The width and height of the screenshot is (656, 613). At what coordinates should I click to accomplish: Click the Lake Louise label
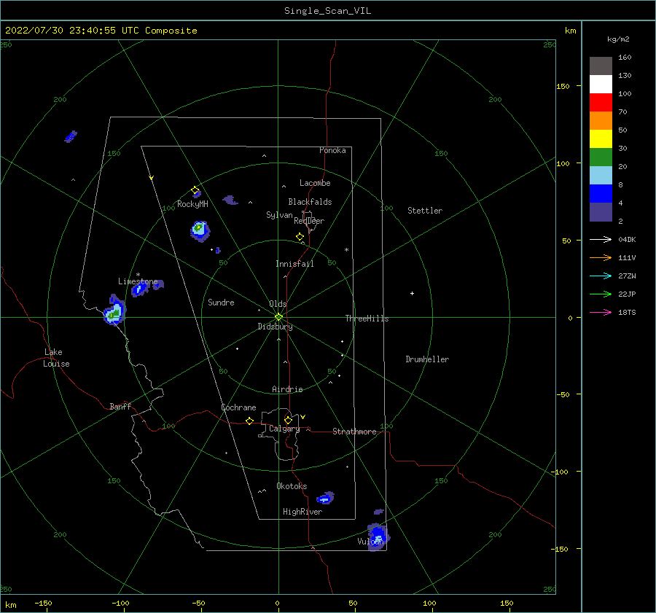pos(56,358)
